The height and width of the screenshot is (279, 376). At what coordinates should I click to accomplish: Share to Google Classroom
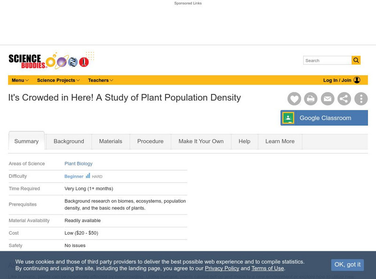pyautogui.click(x=324, y=118)
